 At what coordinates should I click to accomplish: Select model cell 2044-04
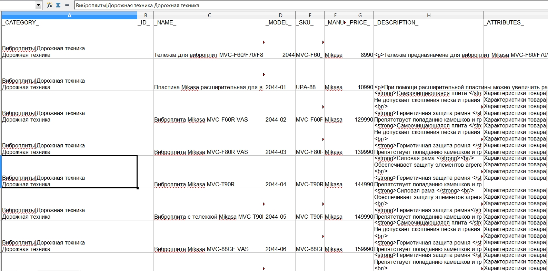280,171
